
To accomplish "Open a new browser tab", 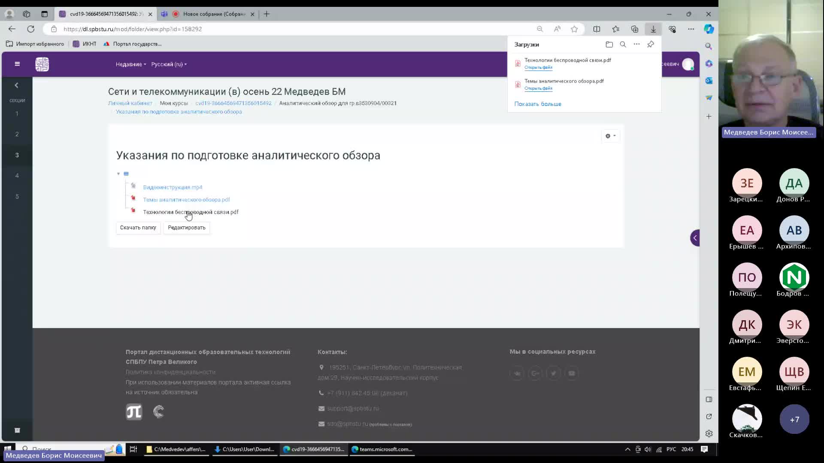I will pos(267,14).
